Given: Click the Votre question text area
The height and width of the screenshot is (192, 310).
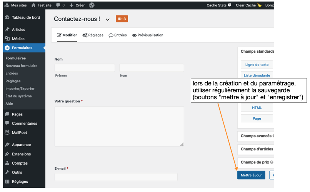Looking at the screenshot, I should (119, 126).
